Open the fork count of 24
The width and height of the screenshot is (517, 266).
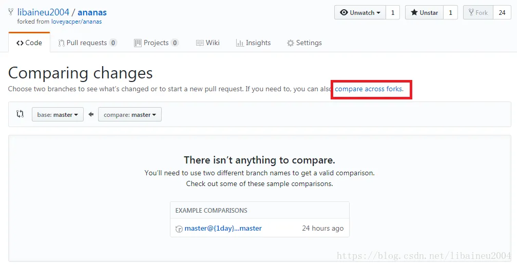(x=502, y=12)
